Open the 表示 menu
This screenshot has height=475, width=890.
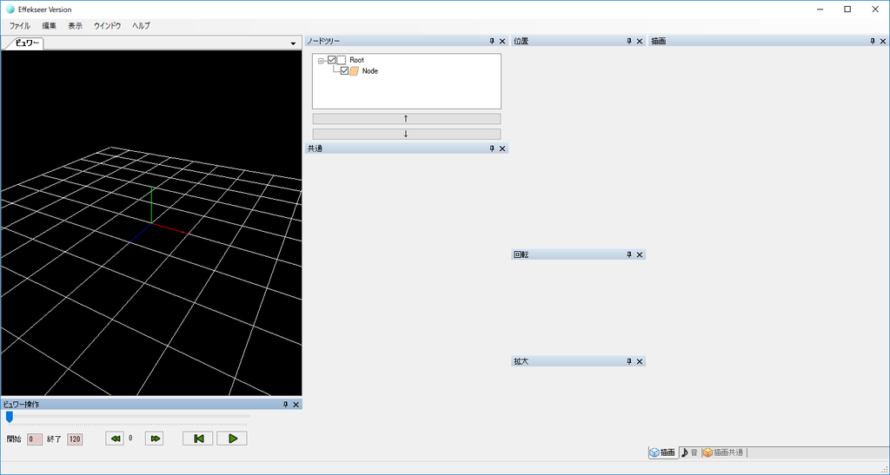click(x=75, y=26)
